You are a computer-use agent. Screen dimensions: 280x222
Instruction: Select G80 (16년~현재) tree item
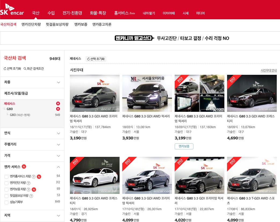20,115
